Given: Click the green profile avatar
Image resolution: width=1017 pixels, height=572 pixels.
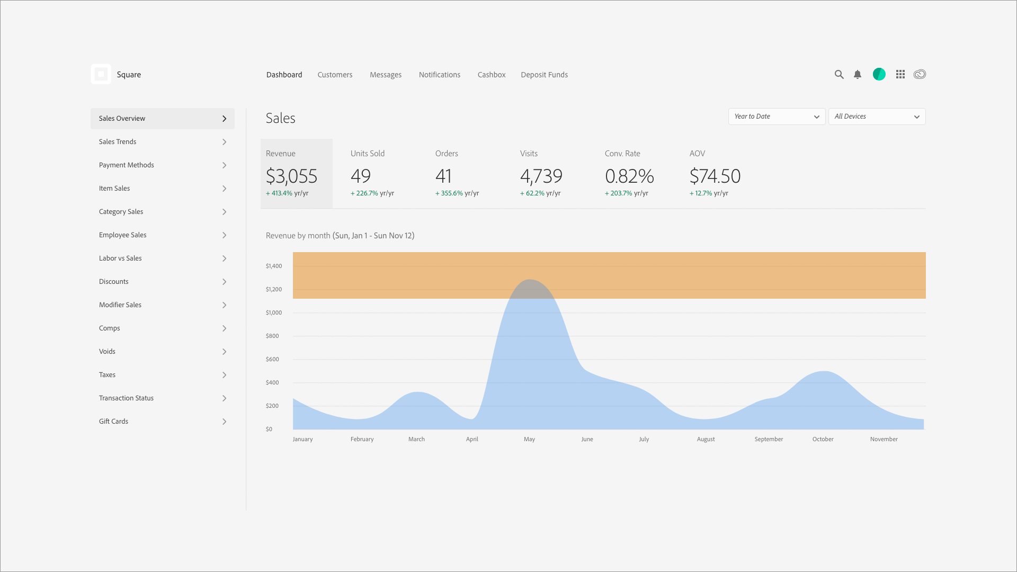Looking at the screenshot, I should [x=879, y=75].
